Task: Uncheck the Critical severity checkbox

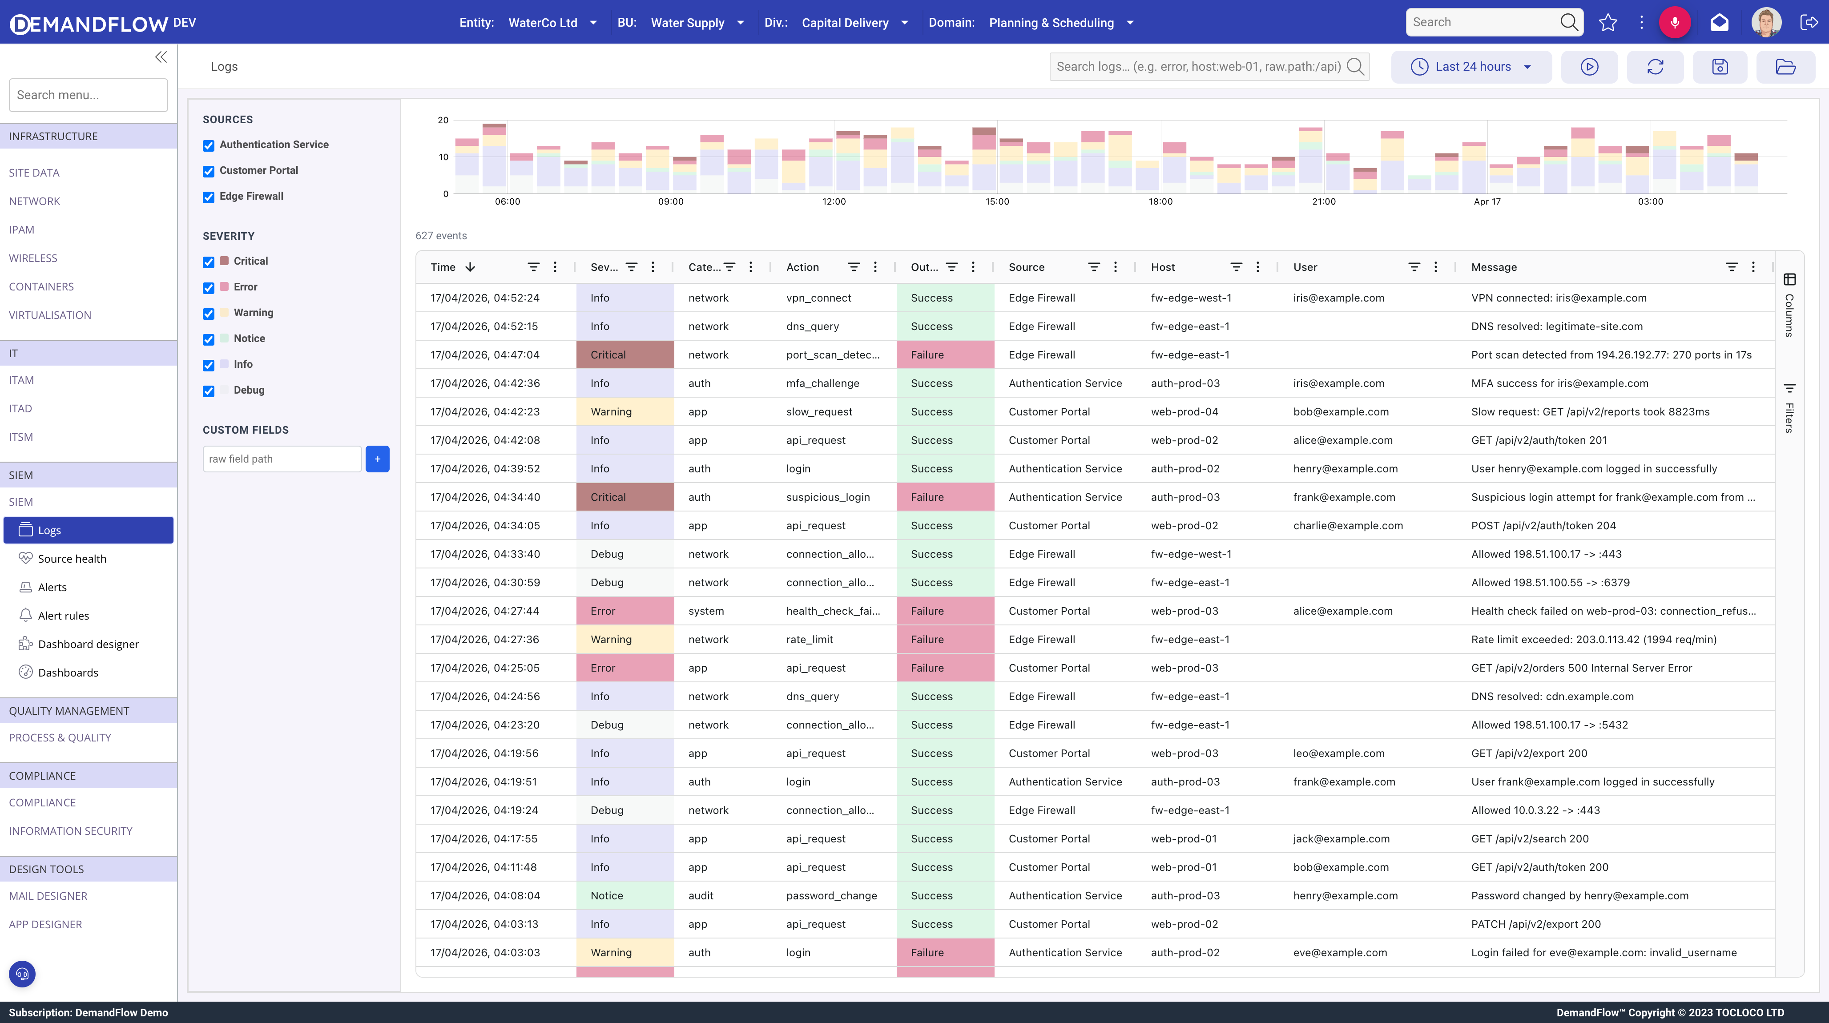Action: pos(208,262)
